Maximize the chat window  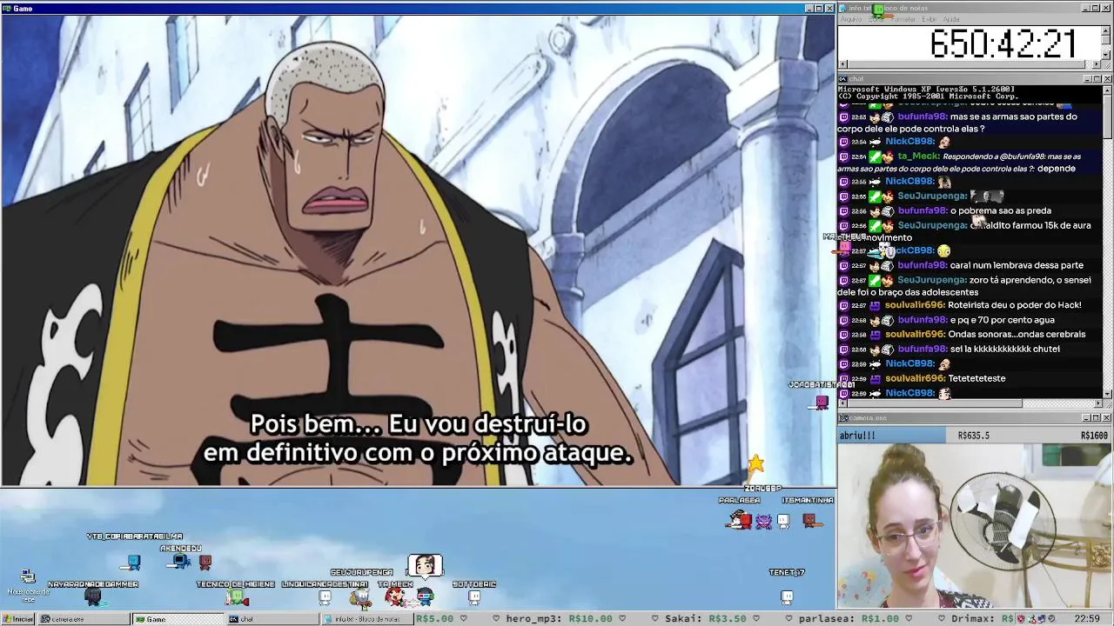(1096, 79)
